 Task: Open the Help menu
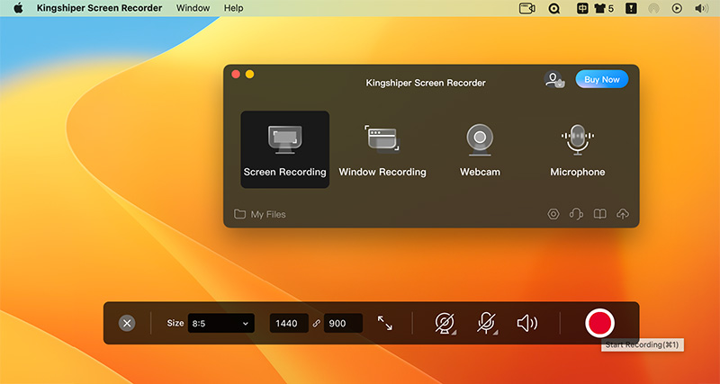pos(234,8)
